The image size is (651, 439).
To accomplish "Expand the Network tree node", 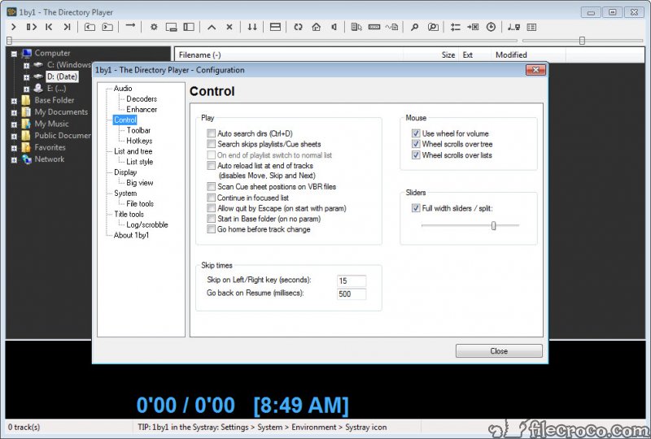I will tap(14, 160).
